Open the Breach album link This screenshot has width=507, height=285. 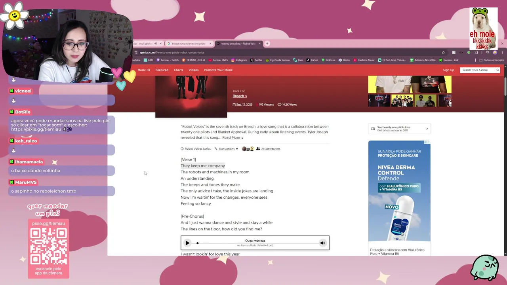(240, 96)
